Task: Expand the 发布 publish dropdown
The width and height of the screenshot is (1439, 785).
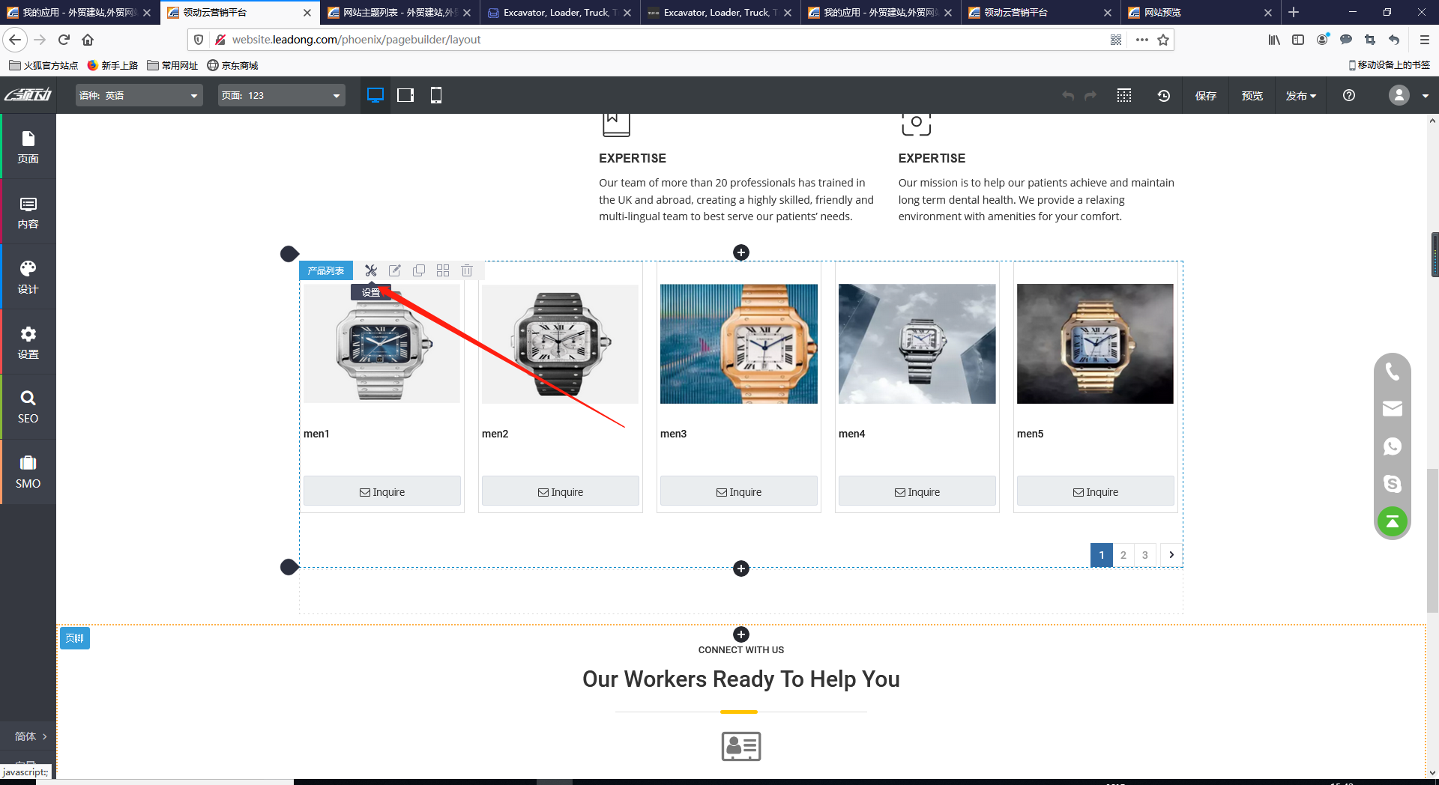Action: tap(1300, 96)
